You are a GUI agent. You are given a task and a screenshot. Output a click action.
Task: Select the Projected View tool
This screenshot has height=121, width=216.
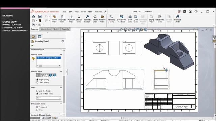62,19
